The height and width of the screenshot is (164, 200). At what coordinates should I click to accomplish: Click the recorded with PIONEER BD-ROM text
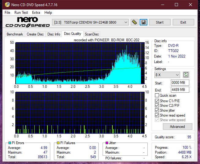pyautogui.click(x=107, y=40)
